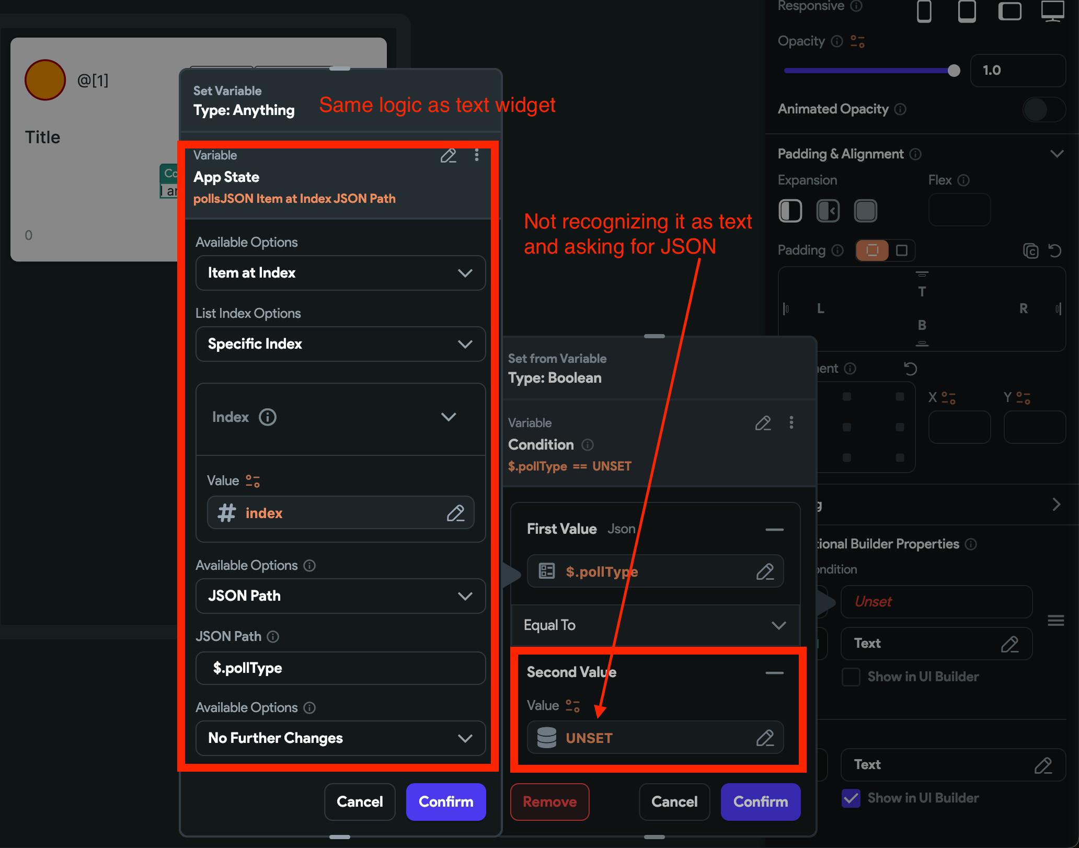The height and width of the screenshot is (848, 1079).
Task: Click edit pencil next to UNSET value
Action: (x=765, y=738)
